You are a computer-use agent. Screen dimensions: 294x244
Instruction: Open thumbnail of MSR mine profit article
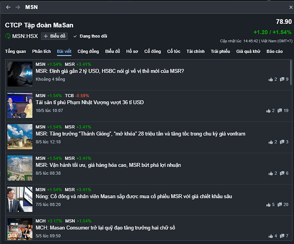(x=20, y=168)
